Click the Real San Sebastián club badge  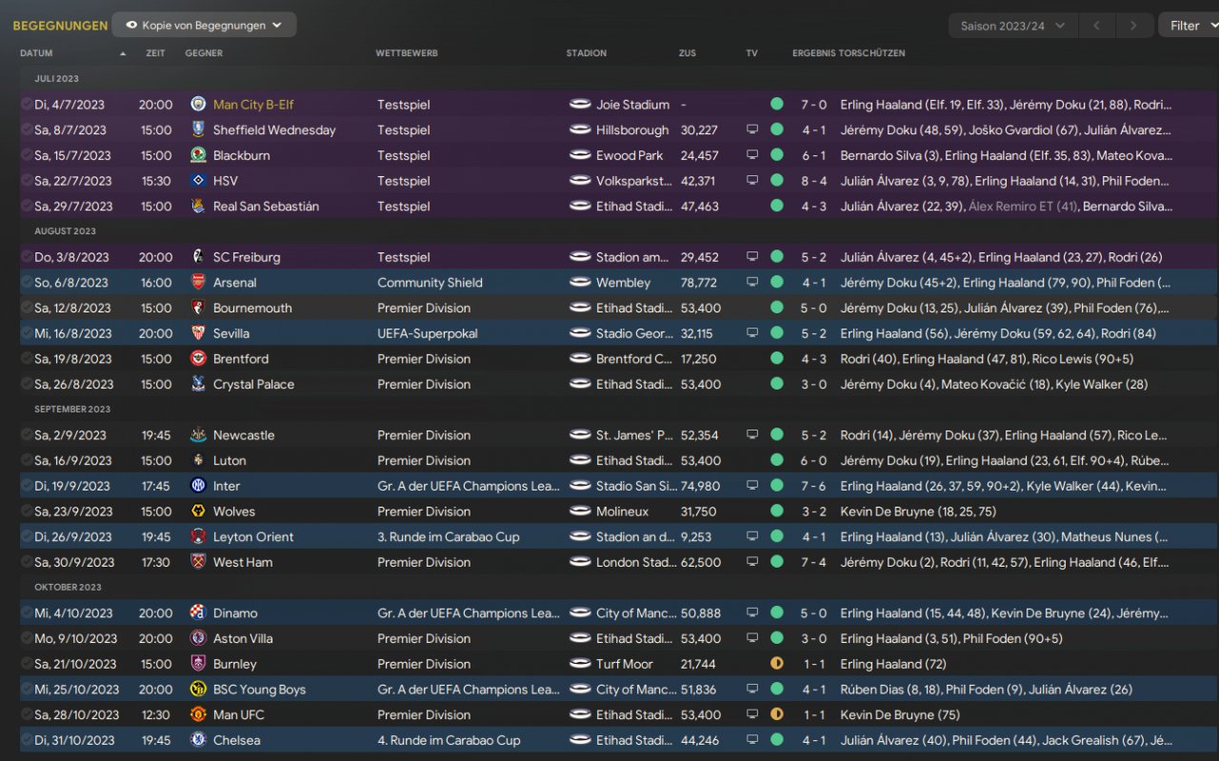(x=198, y=206)
